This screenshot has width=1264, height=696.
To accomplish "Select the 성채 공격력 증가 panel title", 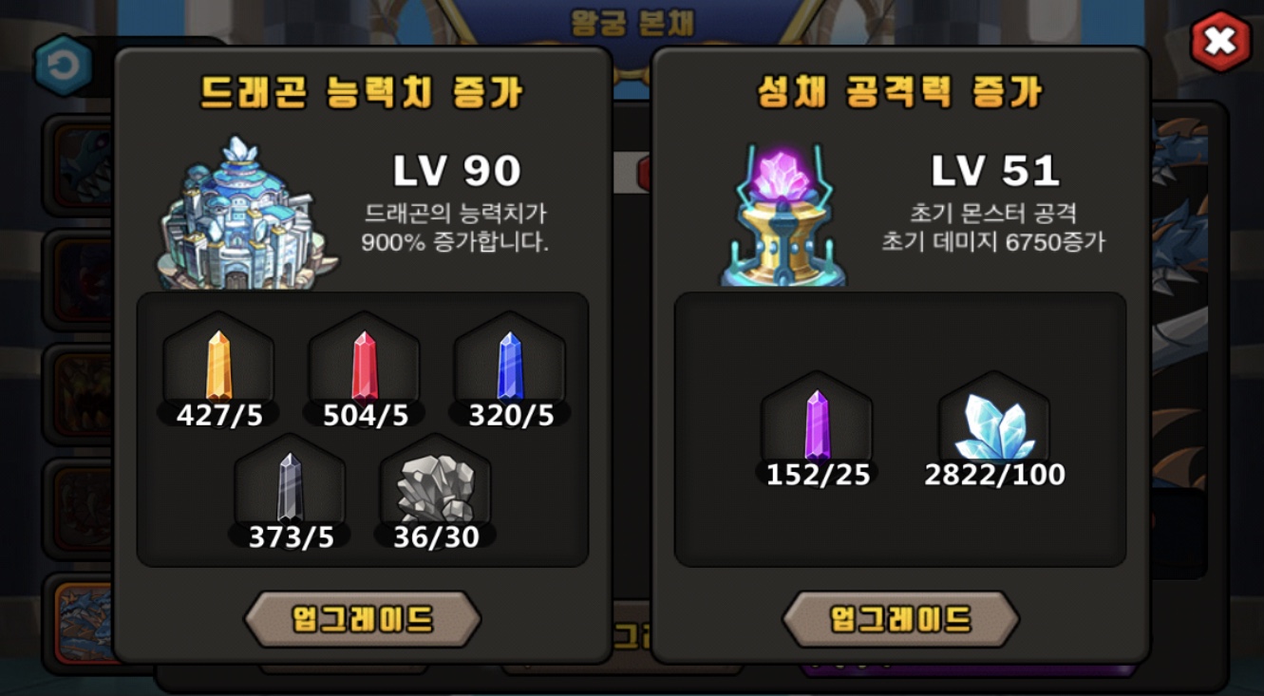I will [900, 92].
